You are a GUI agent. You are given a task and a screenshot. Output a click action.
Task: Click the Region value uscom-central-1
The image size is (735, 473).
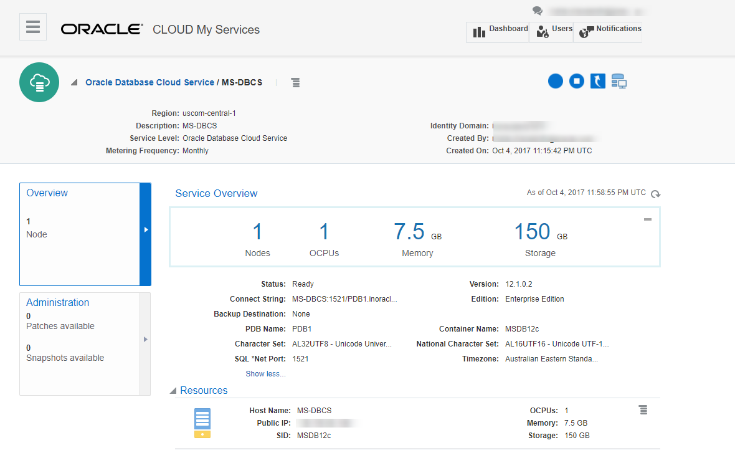tap(209, 113)
